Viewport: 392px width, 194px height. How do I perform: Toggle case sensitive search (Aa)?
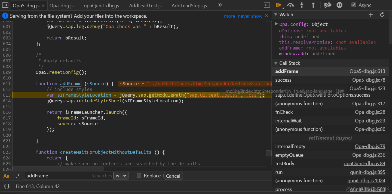tap(6, 176)
